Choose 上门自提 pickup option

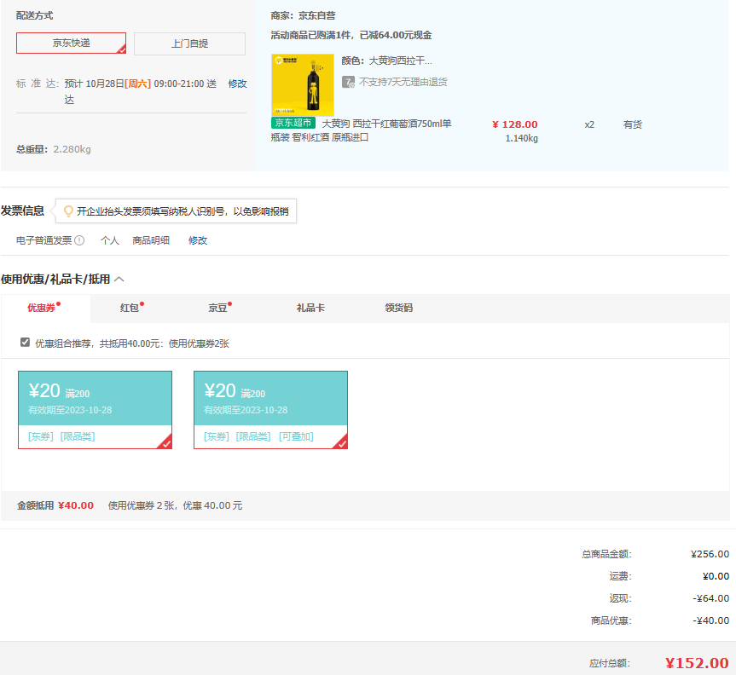[189, 43]
